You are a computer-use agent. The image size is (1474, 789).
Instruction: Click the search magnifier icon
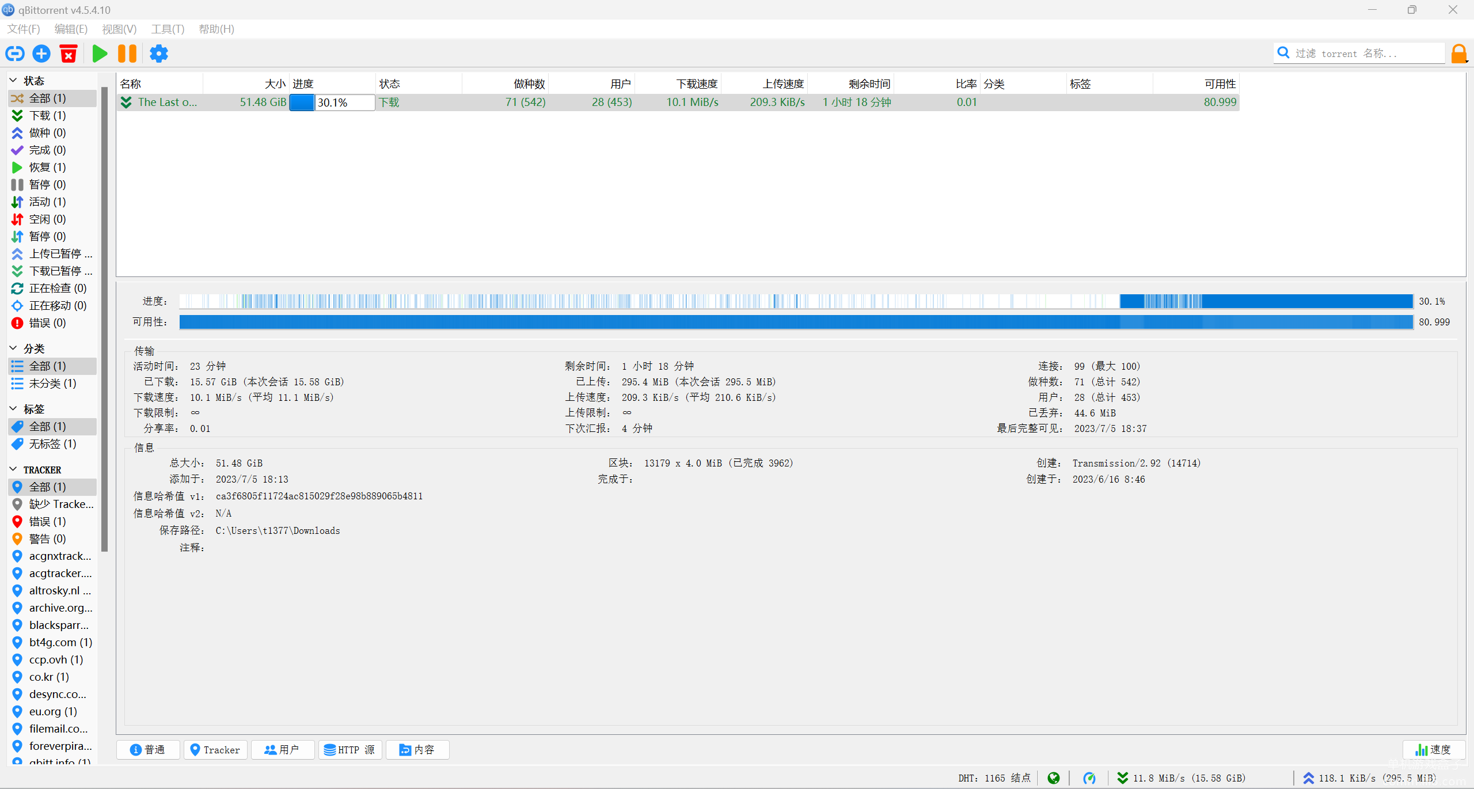(x=1283, y=53)
